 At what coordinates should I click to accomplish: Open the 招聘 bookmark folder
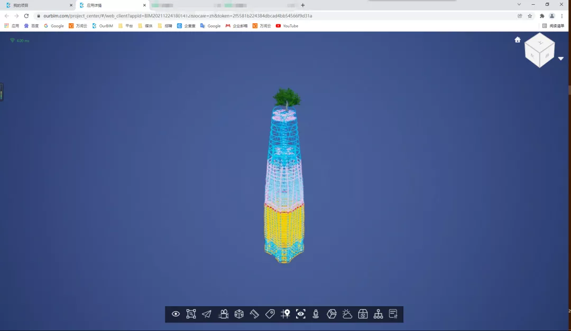click(x=165, y=26)
